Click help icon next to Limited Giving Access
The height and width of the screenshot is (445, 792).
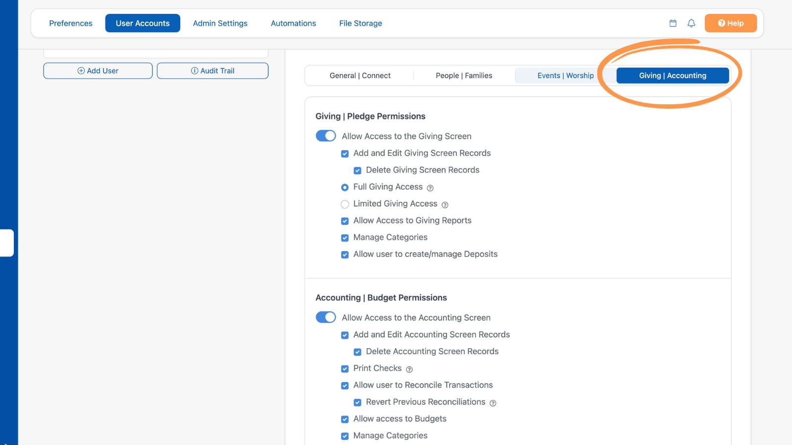[x=445, y=205]
